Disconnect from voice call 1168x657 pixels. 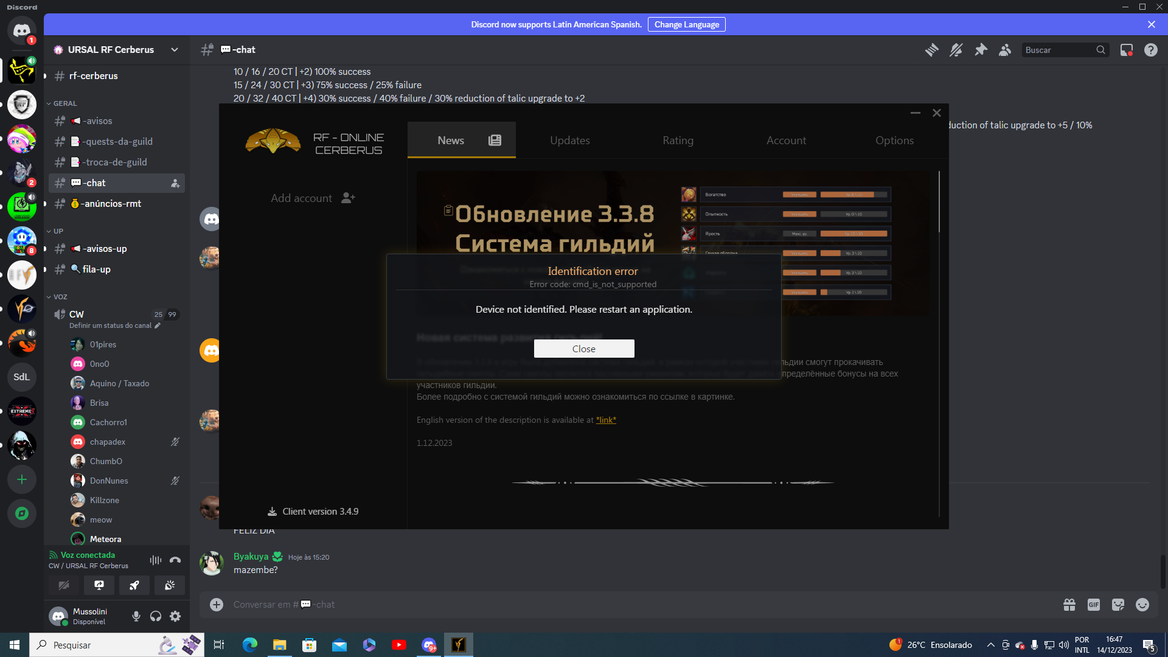click(x=175, y=560)
